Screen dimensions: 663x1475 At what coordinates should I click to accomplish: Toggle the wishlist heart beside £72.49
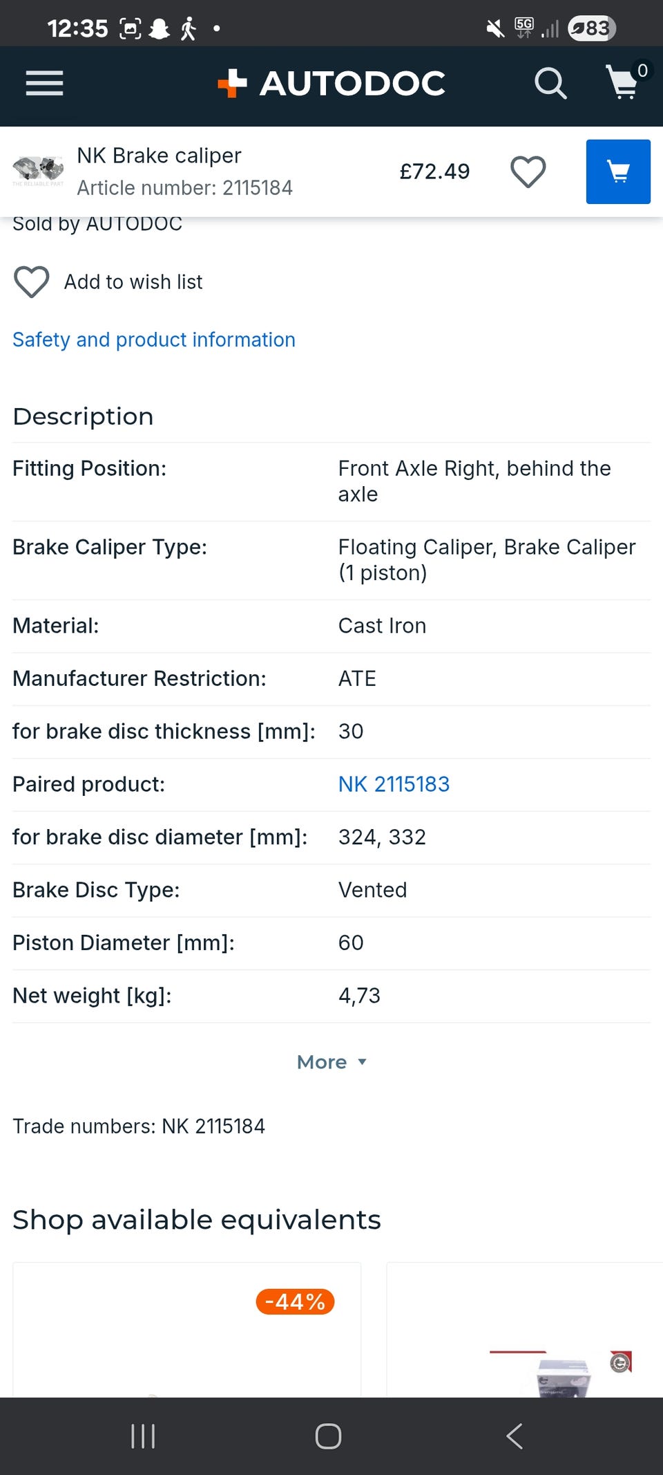coord(528,171)
